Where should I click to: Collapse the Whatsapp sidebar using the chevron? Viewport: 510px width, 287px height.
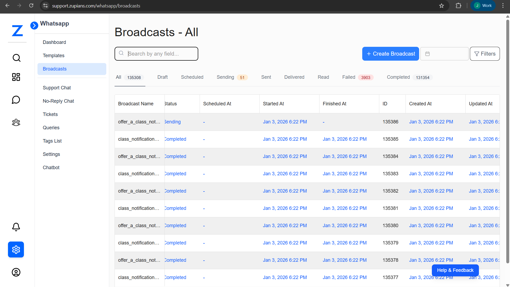coord(34,26)
